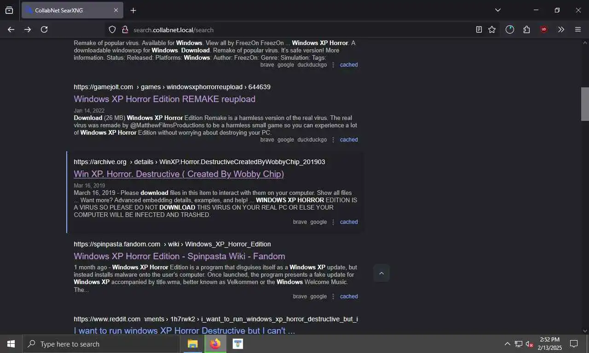
Task: Open the notification center icon
Action: tap(574, 344)
